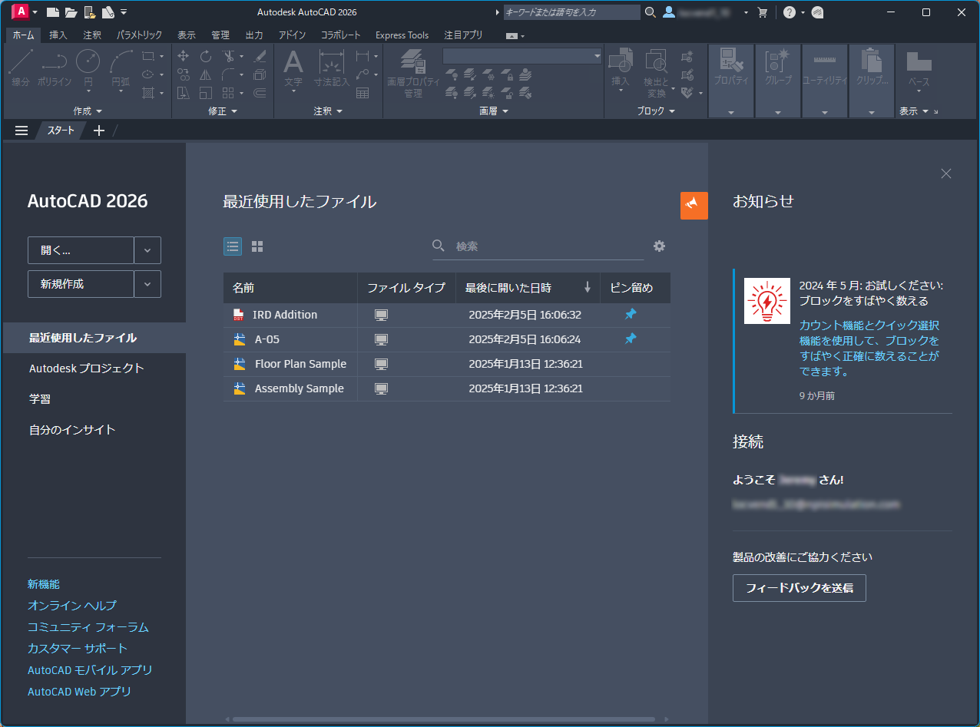Switch recent files to list view
980x727 pixels.
tap(233, 246)
